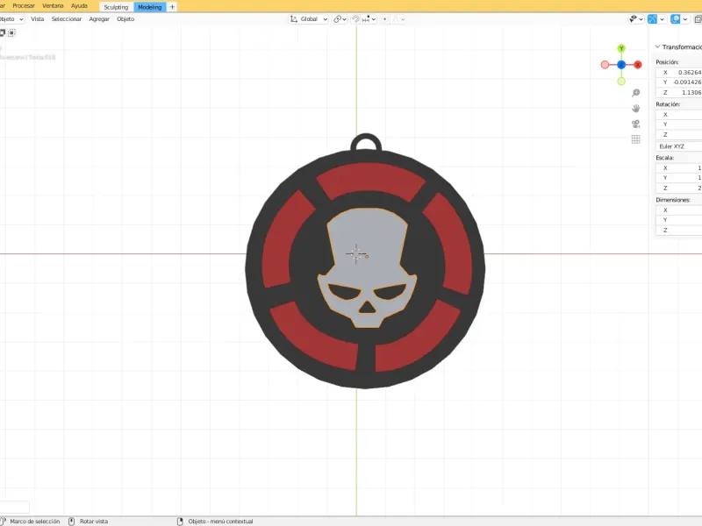Screen dimensions: 702x526
Task: Open the pivot point dropdown
Action: coord(340,19)
